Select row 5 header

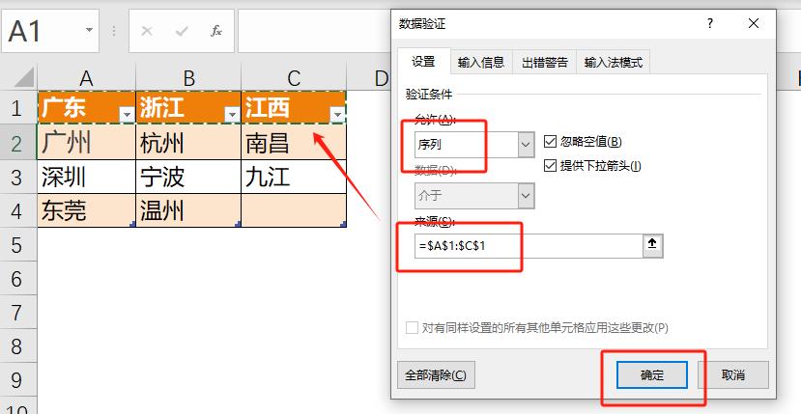pos(18,244)
